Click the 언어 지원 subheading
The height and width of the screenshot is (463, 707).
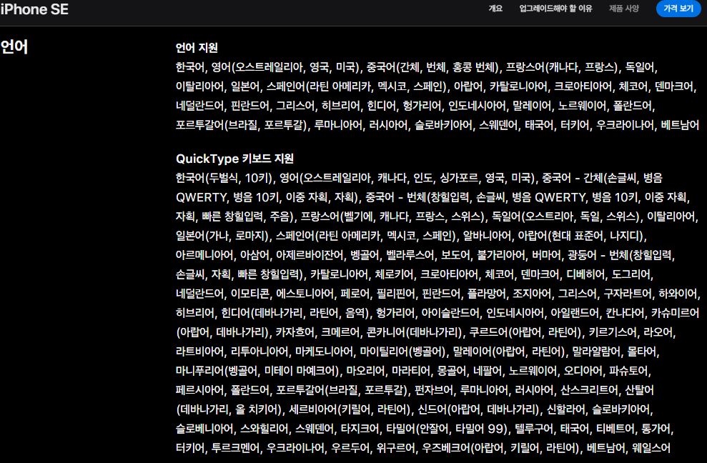tap(197, 48)
